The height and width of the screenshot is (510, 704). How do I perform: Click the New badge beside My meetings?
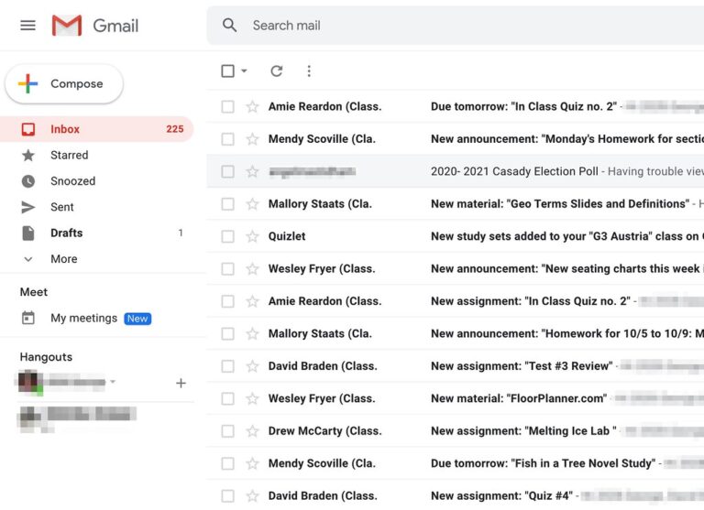point(137,319)
